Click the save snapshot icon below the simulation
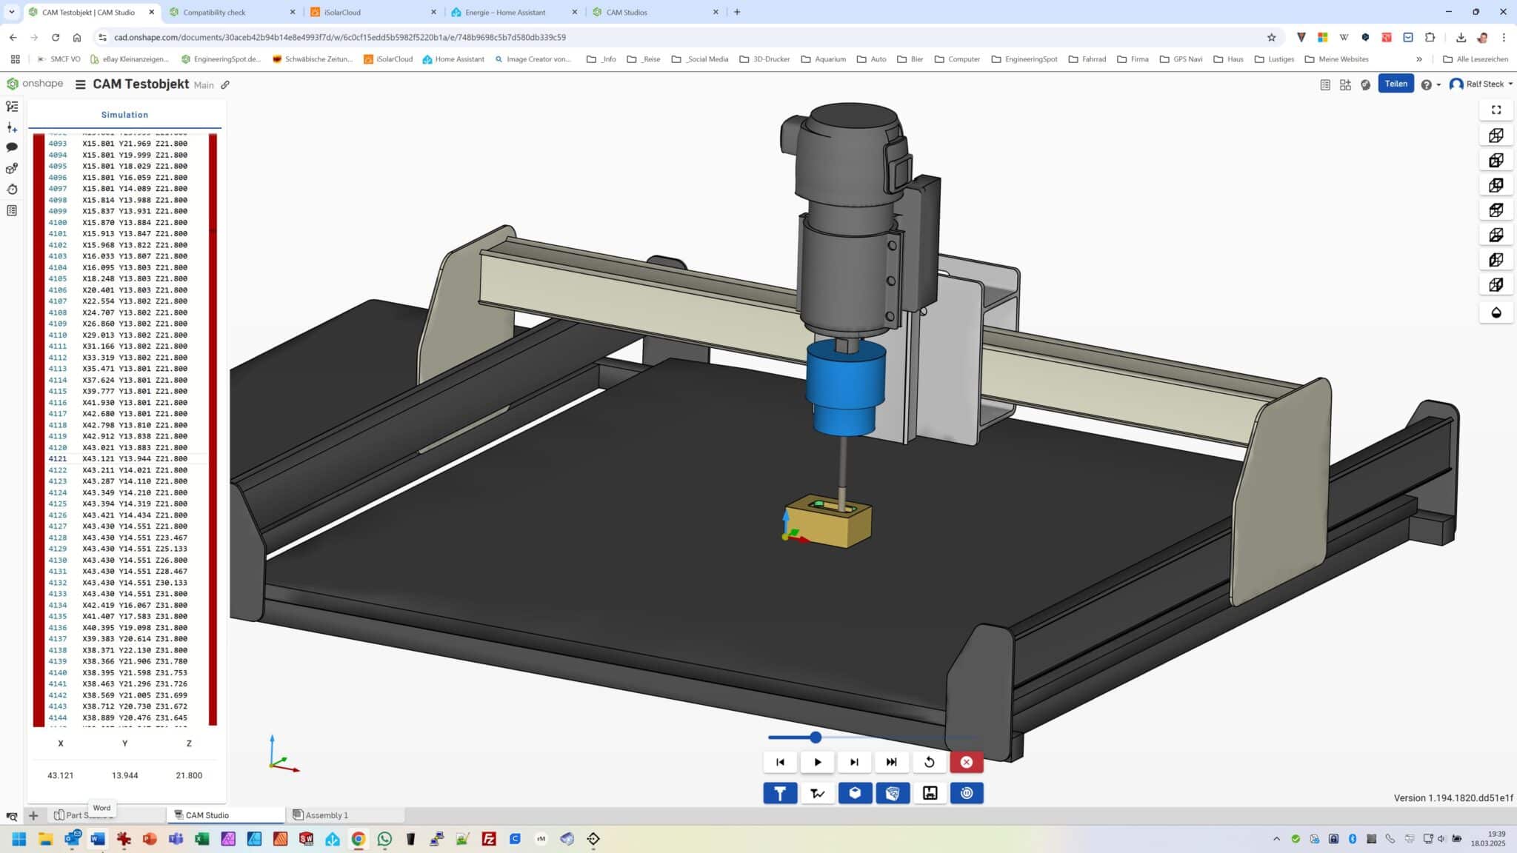Viewport: 1517px width, 853px height. tap(930, 792)
